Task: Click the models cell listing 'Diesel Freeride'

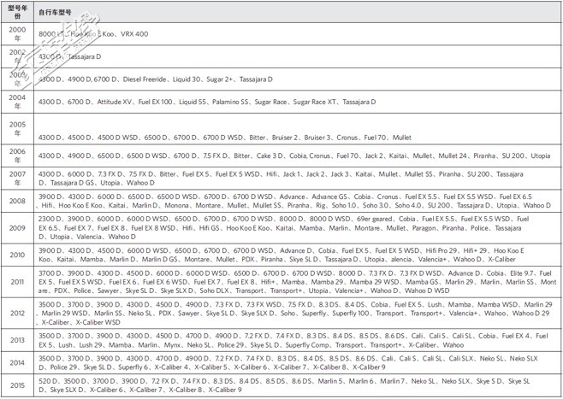Action: pos(298,79)
